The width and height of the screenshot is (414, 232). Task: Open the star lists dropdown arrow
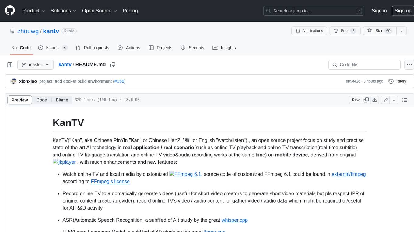(x=402, y=31)
